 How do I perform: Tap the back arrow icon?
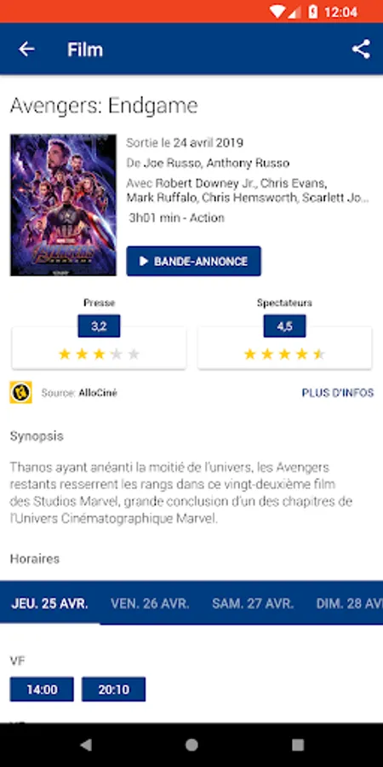pyautogui.click(x=26, y=49)
